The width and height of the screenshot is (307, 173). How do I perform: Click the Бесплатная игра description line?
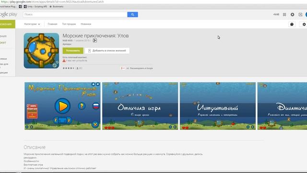[33, 165]
